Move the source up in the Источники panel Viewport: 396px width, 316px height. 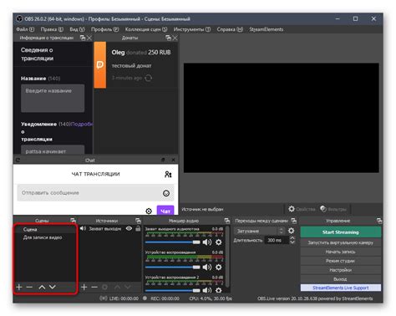click(x=117, y=287)
